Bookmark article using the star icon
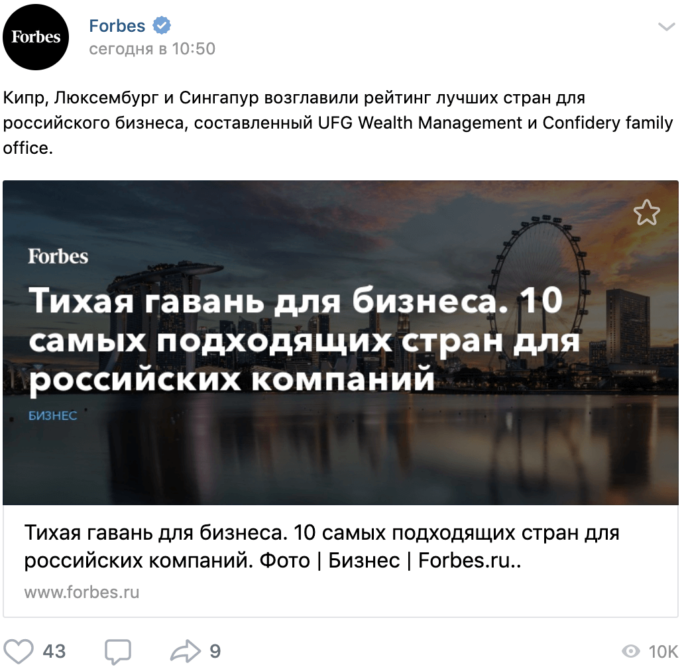684x667 pixels. click(x=646, y=213)
